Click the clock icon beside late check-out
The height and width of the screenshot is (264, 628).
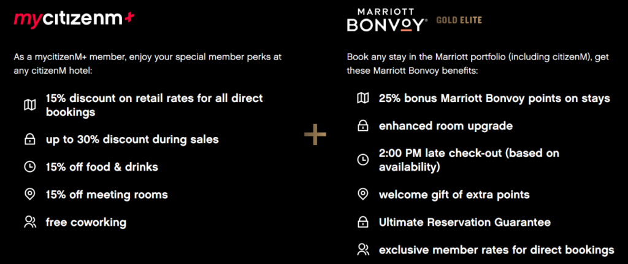point(363,160)
